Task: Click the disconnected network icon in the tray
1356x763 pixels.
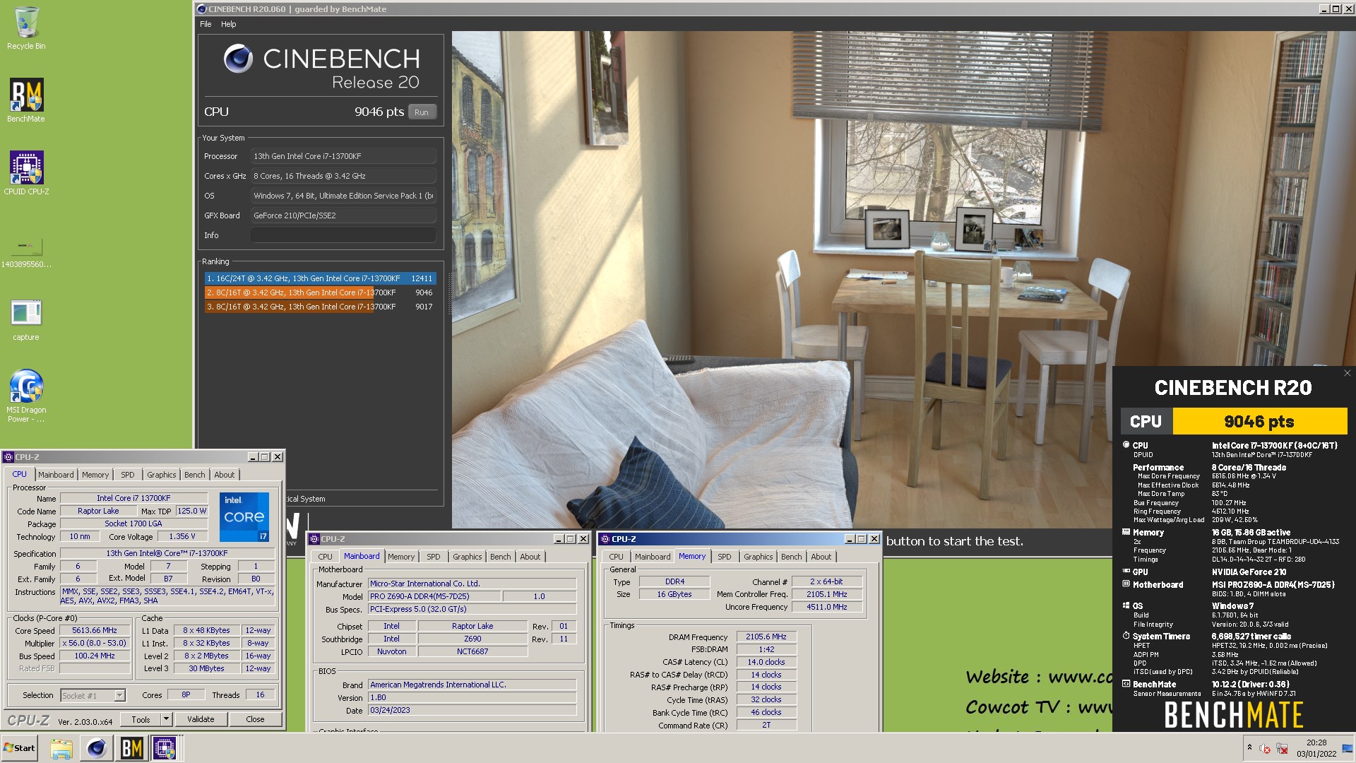Action: tap(1282, 749)
